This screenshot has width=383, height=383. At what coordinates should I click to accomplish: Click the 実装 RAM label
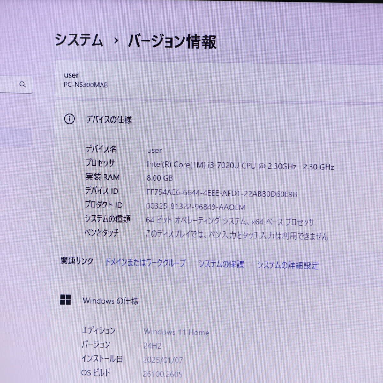102,177
